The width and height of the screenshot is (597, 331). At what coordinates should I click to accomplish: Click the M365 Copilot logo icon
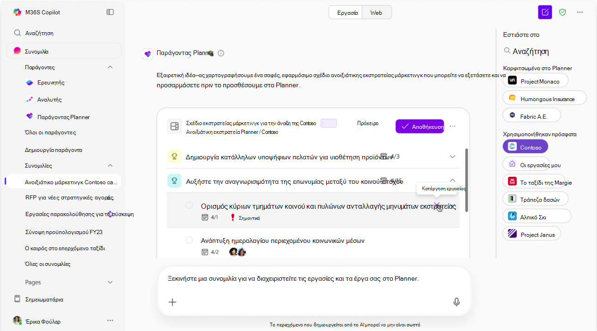point(17,12)
